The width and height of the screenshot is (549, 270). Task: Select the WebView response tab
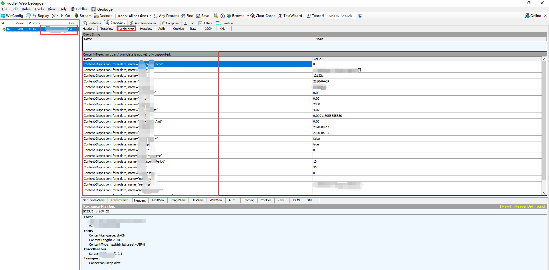[x=216, y=200]
